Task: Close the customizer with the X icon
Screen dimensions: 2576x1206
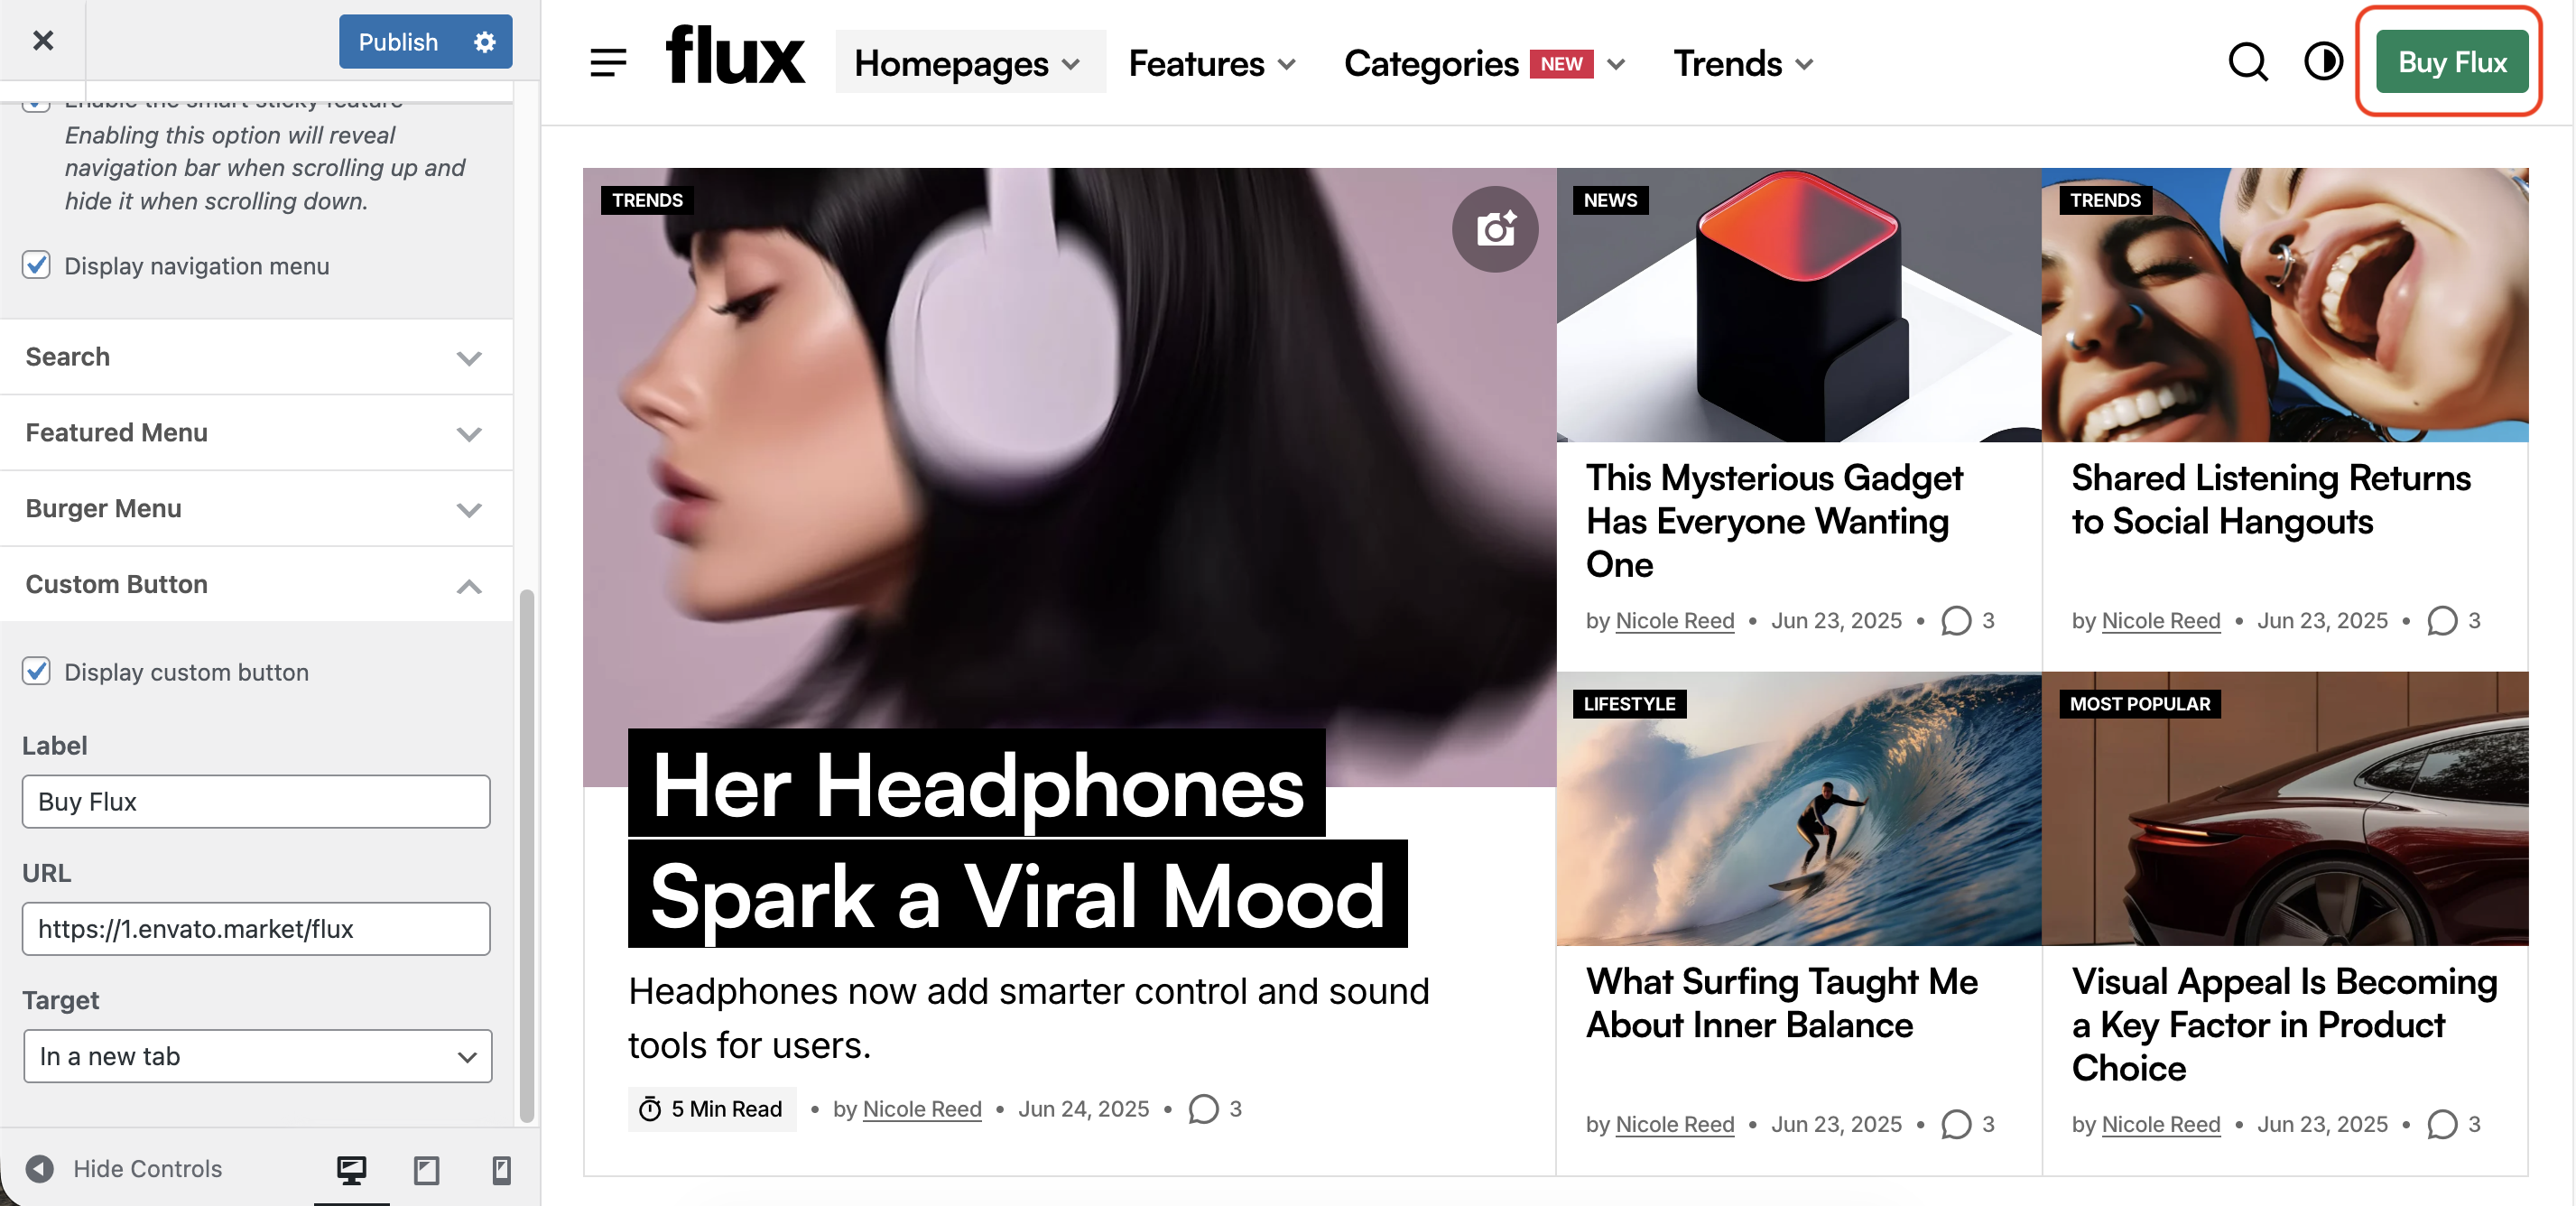Action: pyautogui.click(x=43, y=41)
